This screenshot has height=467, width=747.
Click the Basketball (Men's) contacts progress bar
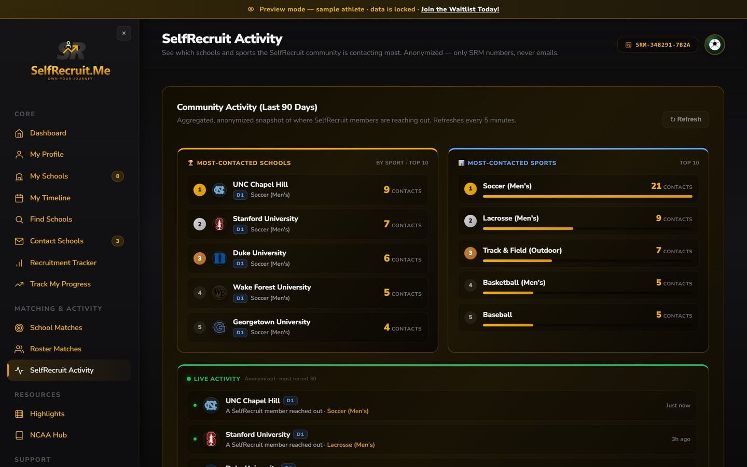[587, 293]
